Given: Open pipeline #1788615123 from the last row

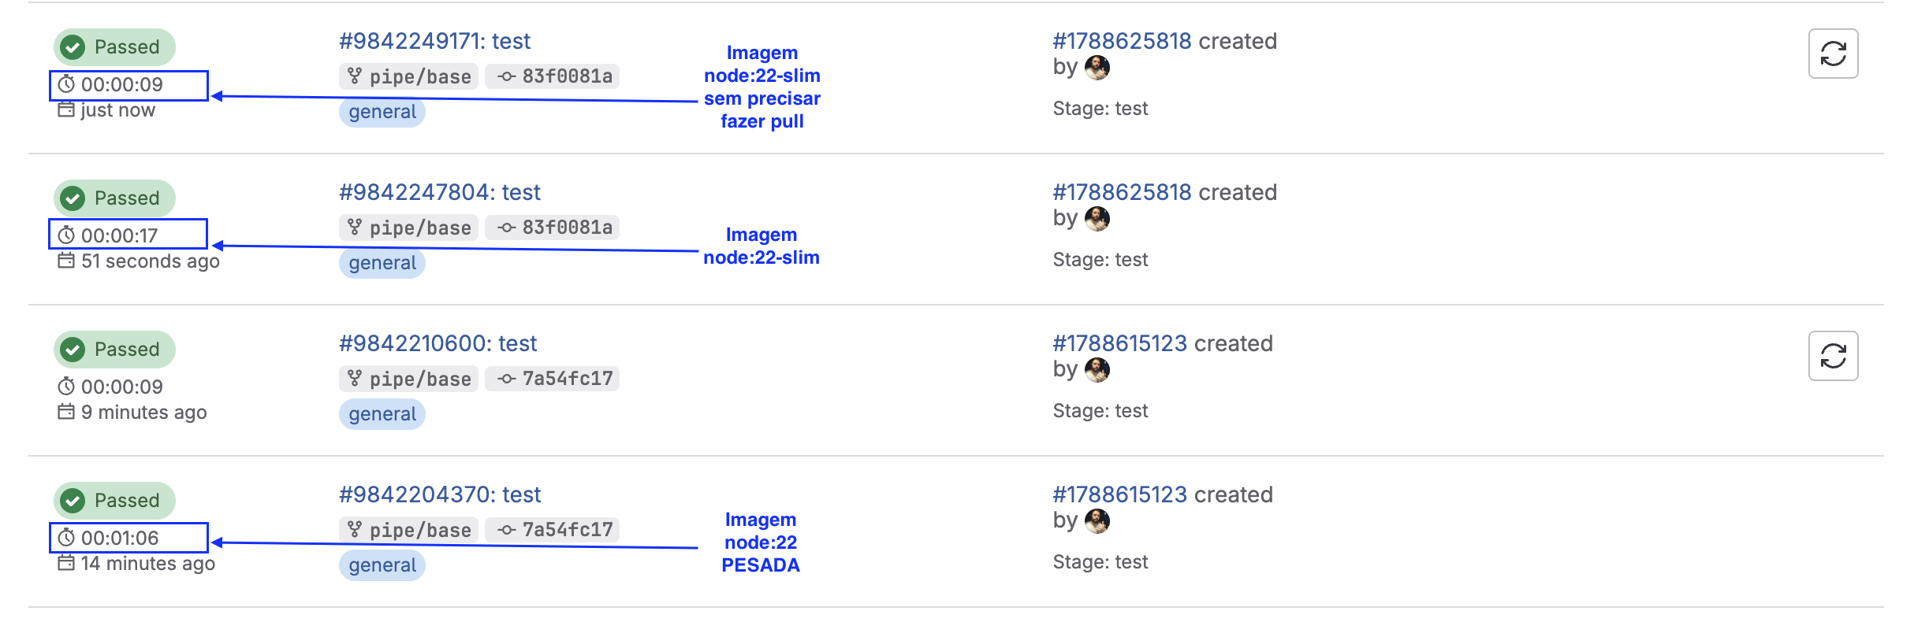Looking at the screenshot, I should click(x=1119, y=494).
